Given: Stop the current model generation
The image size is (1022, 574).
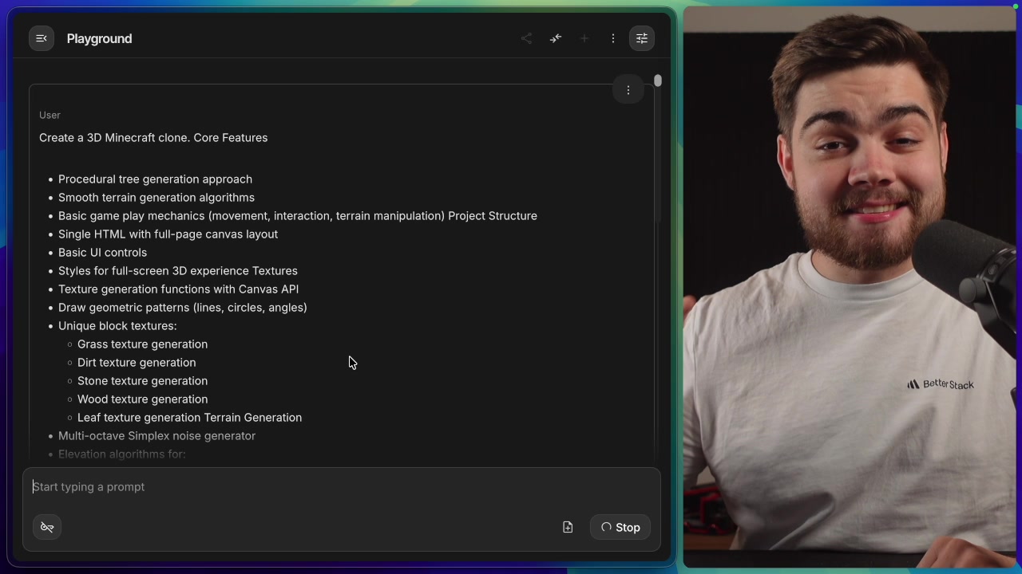Looking at the screenshot, I should pyautogui.click(x=620, y=527).
